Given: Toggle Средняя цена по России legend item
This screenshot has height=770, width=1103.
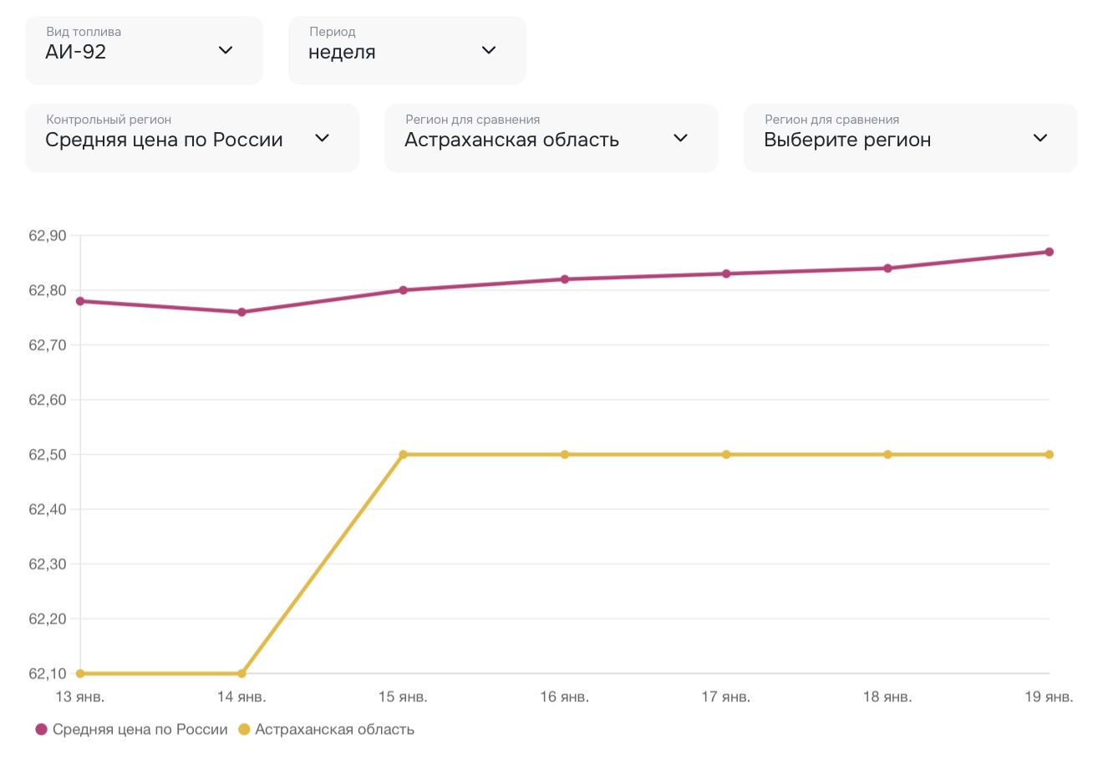Looking at the screenshot, I should (140, 729).
